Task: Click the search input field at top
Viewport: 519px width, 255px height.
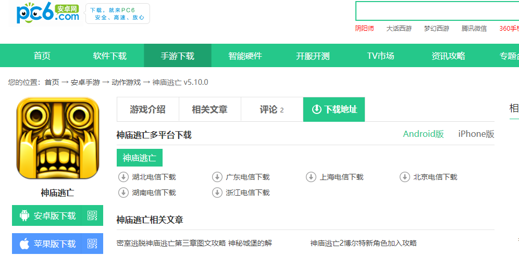Action: click(x=437, y=11)
